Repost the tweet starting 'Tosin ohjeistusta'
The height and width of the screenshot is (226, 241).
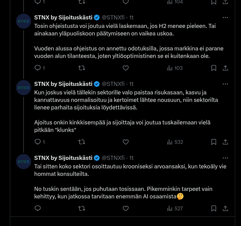pos(82,68)
